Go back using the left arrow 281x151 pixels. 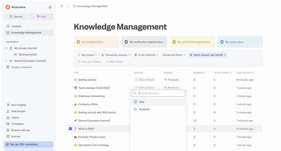[61, 6]
